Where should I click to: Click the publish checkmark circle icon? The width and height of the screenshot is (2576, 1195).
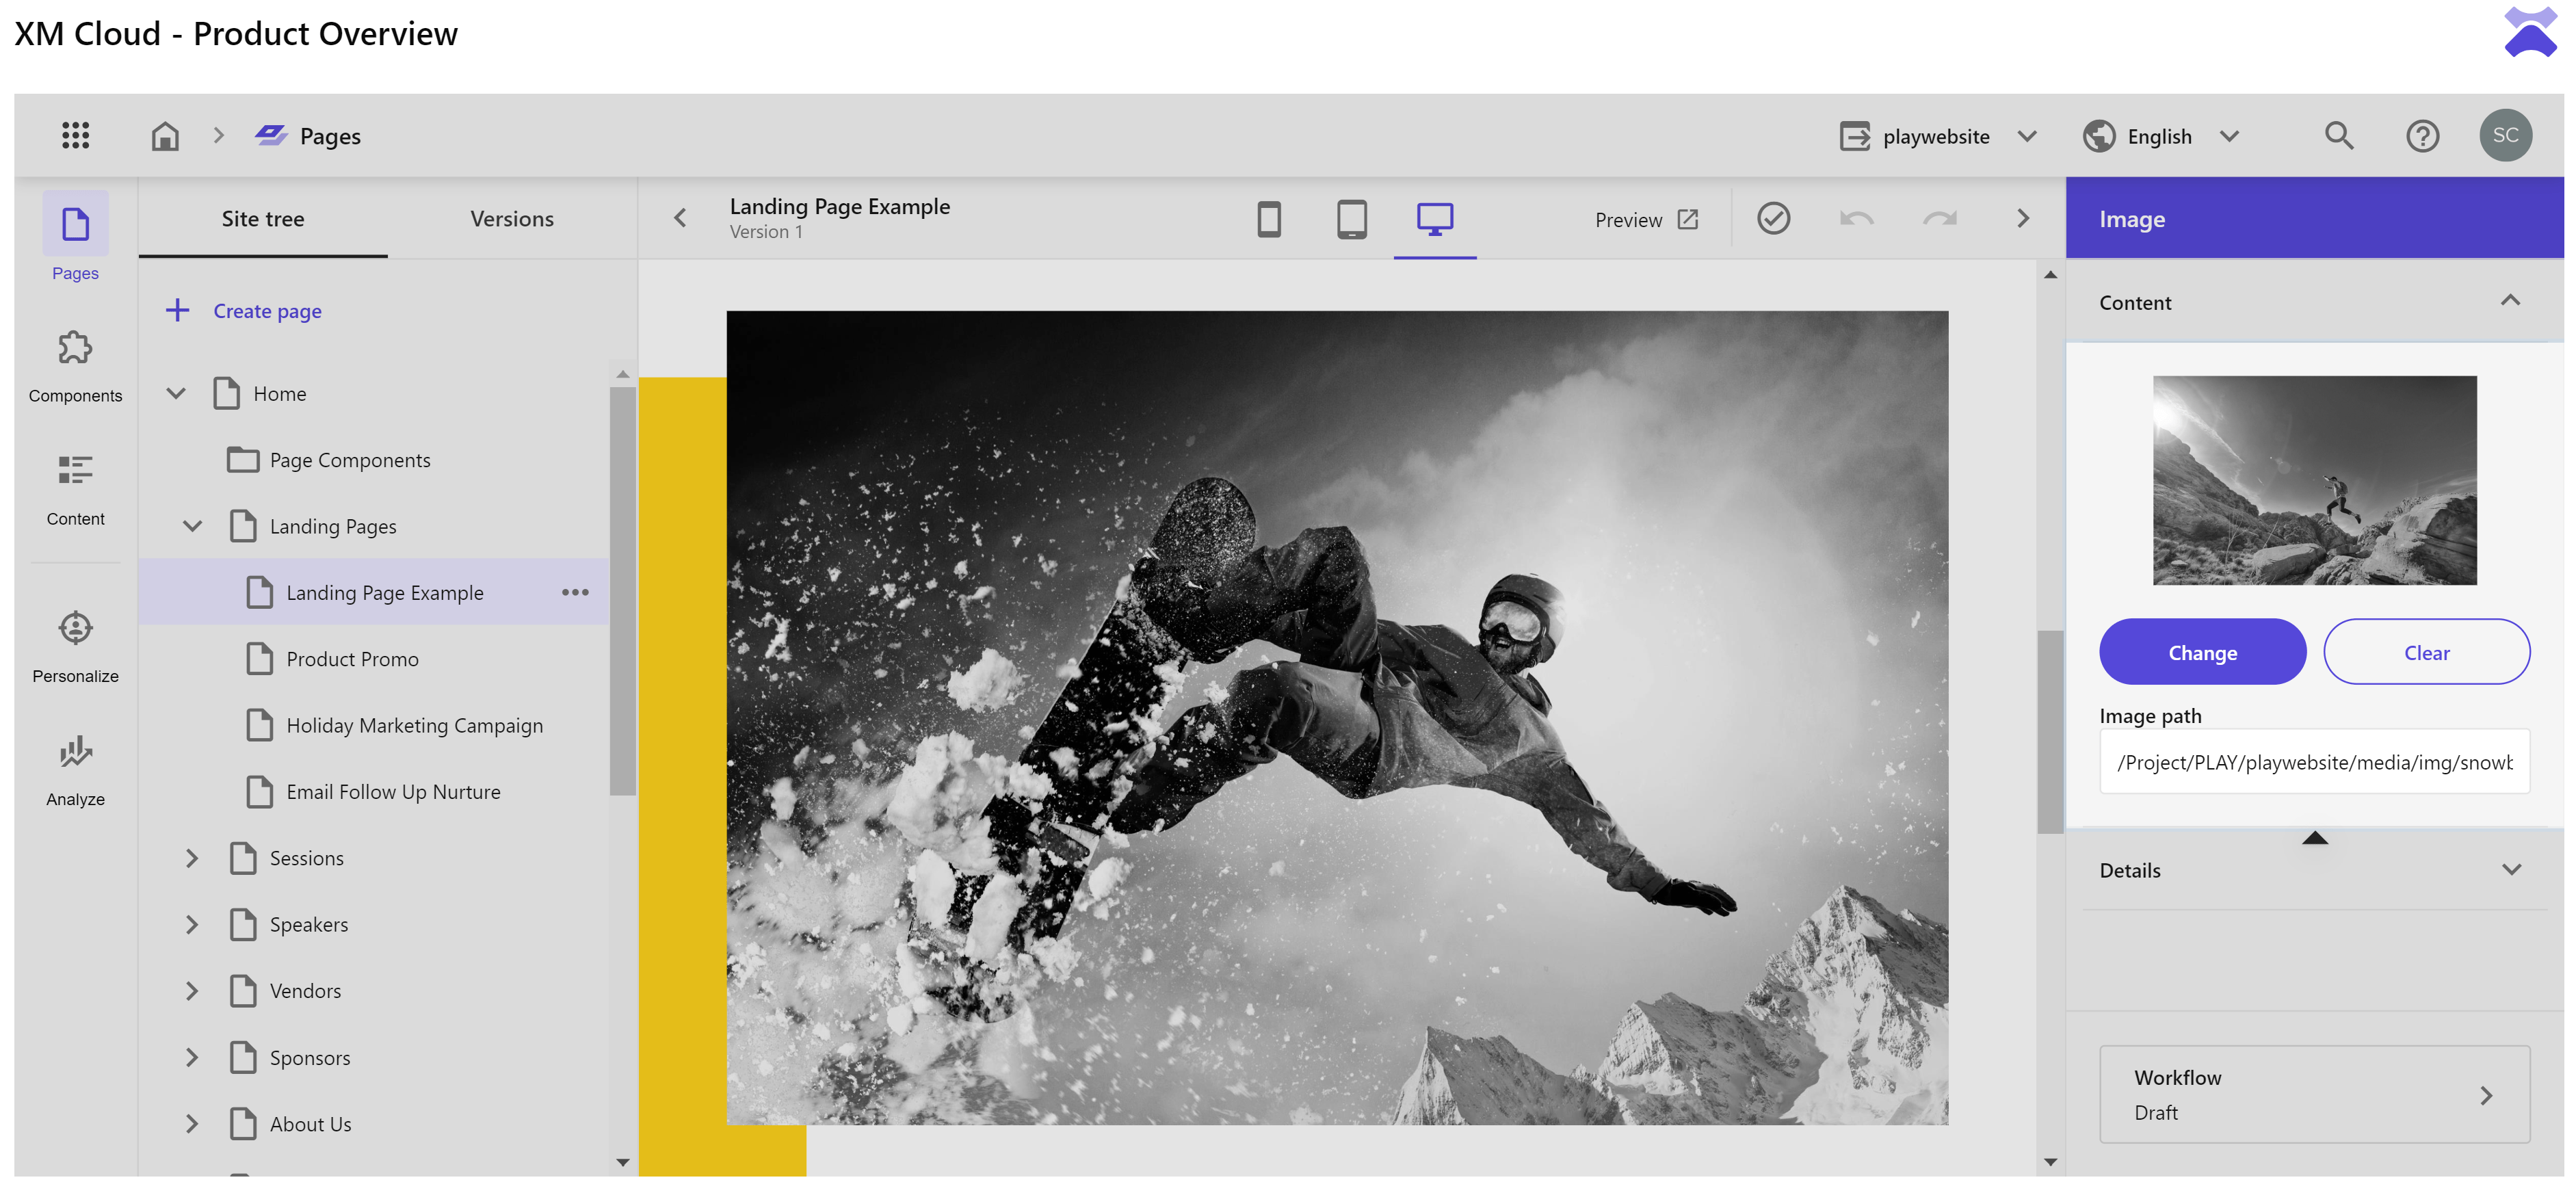tap(1773, 218)
